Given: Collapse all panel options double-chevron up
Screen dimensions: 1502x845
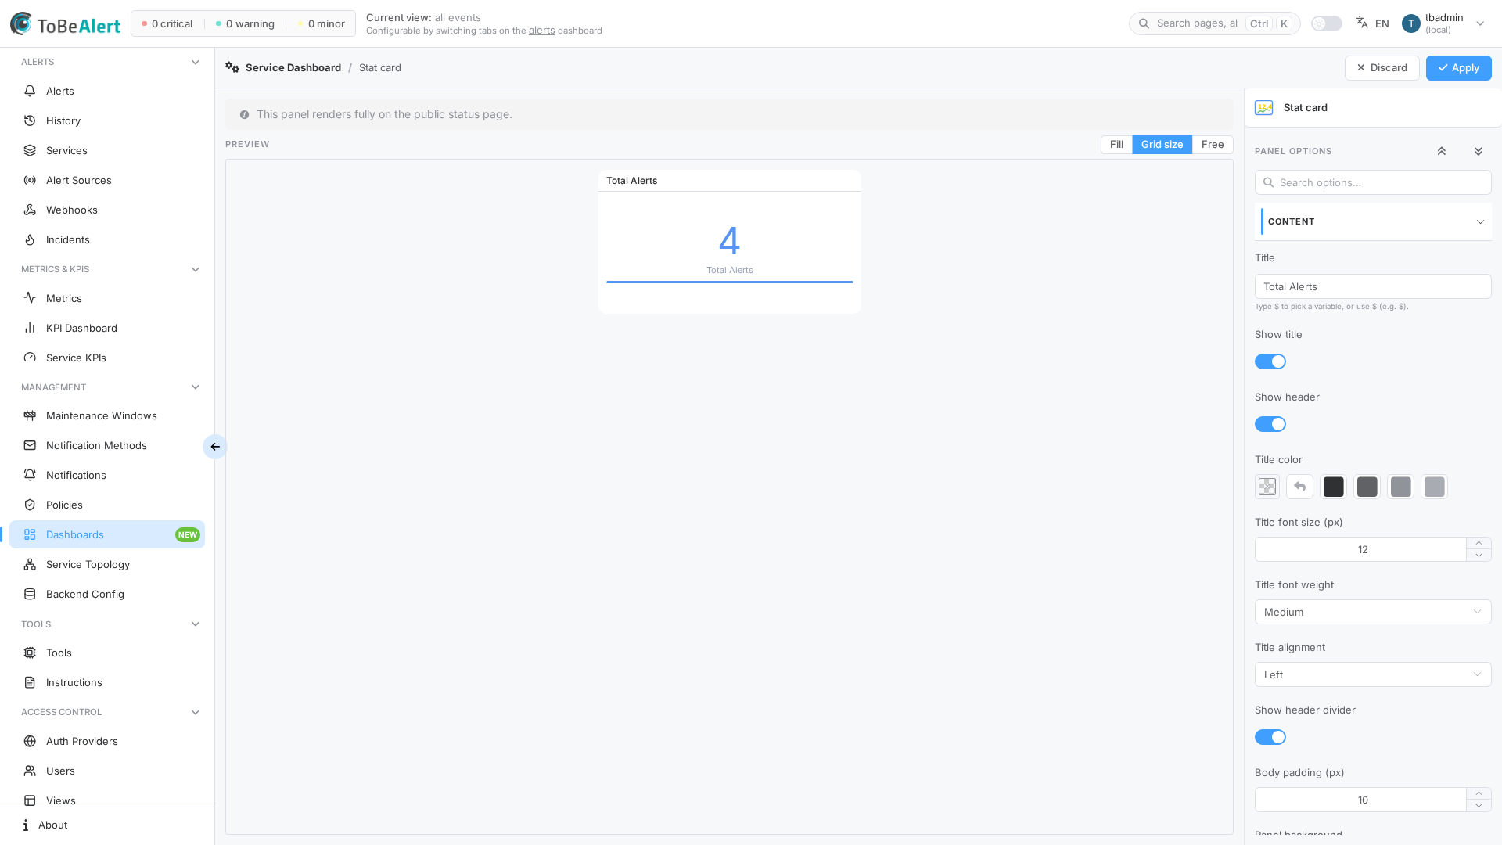Looking at the screenshot, I should pos(1442,151).
